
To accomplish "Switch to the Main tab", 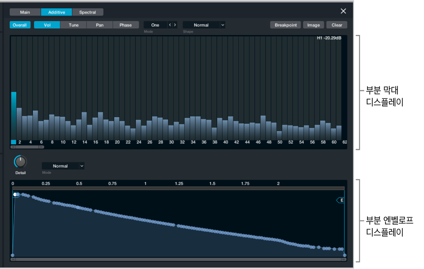I will pyautogui.click(x=25, y=12).
